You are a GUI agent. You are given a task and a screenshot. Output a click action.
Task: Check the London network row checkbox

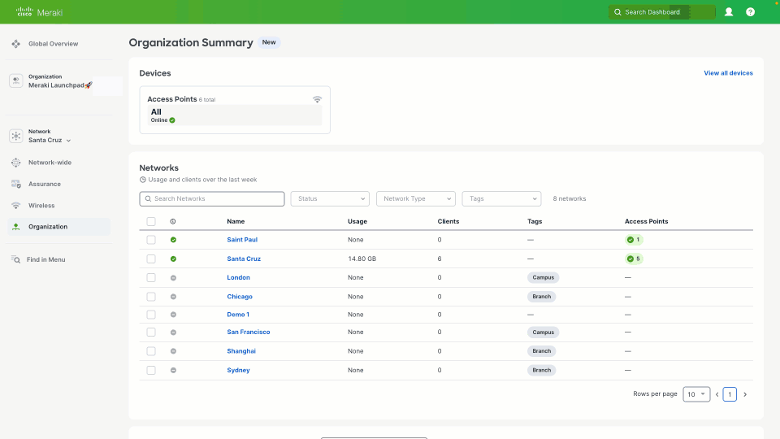(151, 277)
